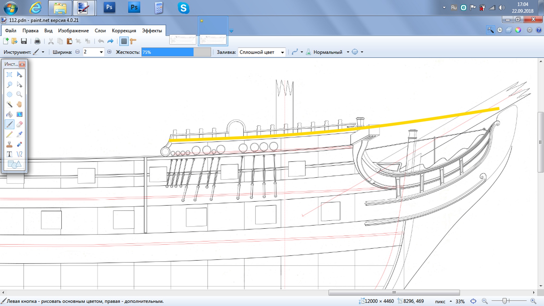
Task: Select the Recolor tool
Action: coord(19,144)
